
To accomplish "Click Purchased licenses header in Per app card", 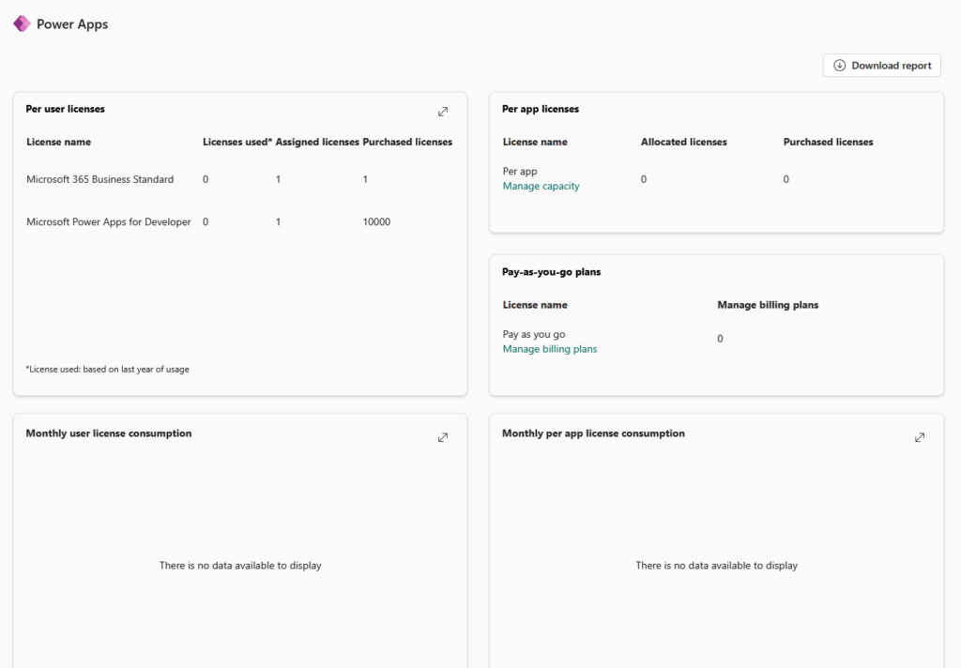I will pyautogui.click(x=828, y=143).
